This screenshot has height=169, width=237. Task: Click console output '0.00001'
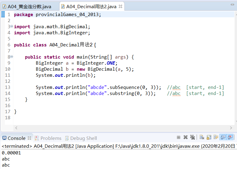(x=11, y=153)
